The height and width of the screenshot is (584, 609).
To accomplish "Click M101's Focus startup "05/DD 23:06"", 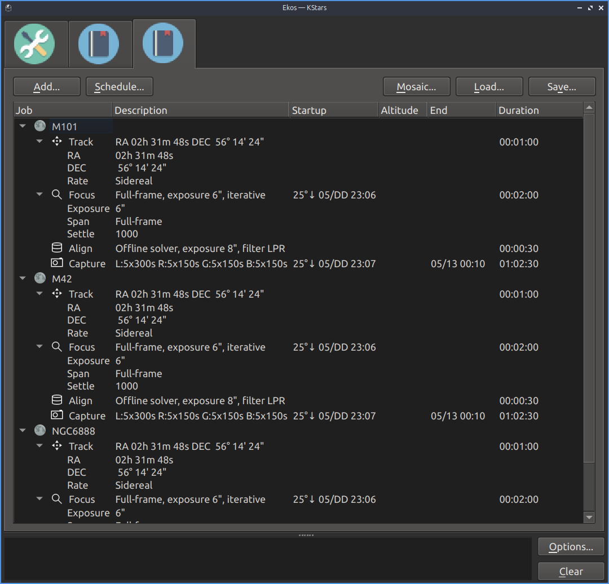I will 347,195.
